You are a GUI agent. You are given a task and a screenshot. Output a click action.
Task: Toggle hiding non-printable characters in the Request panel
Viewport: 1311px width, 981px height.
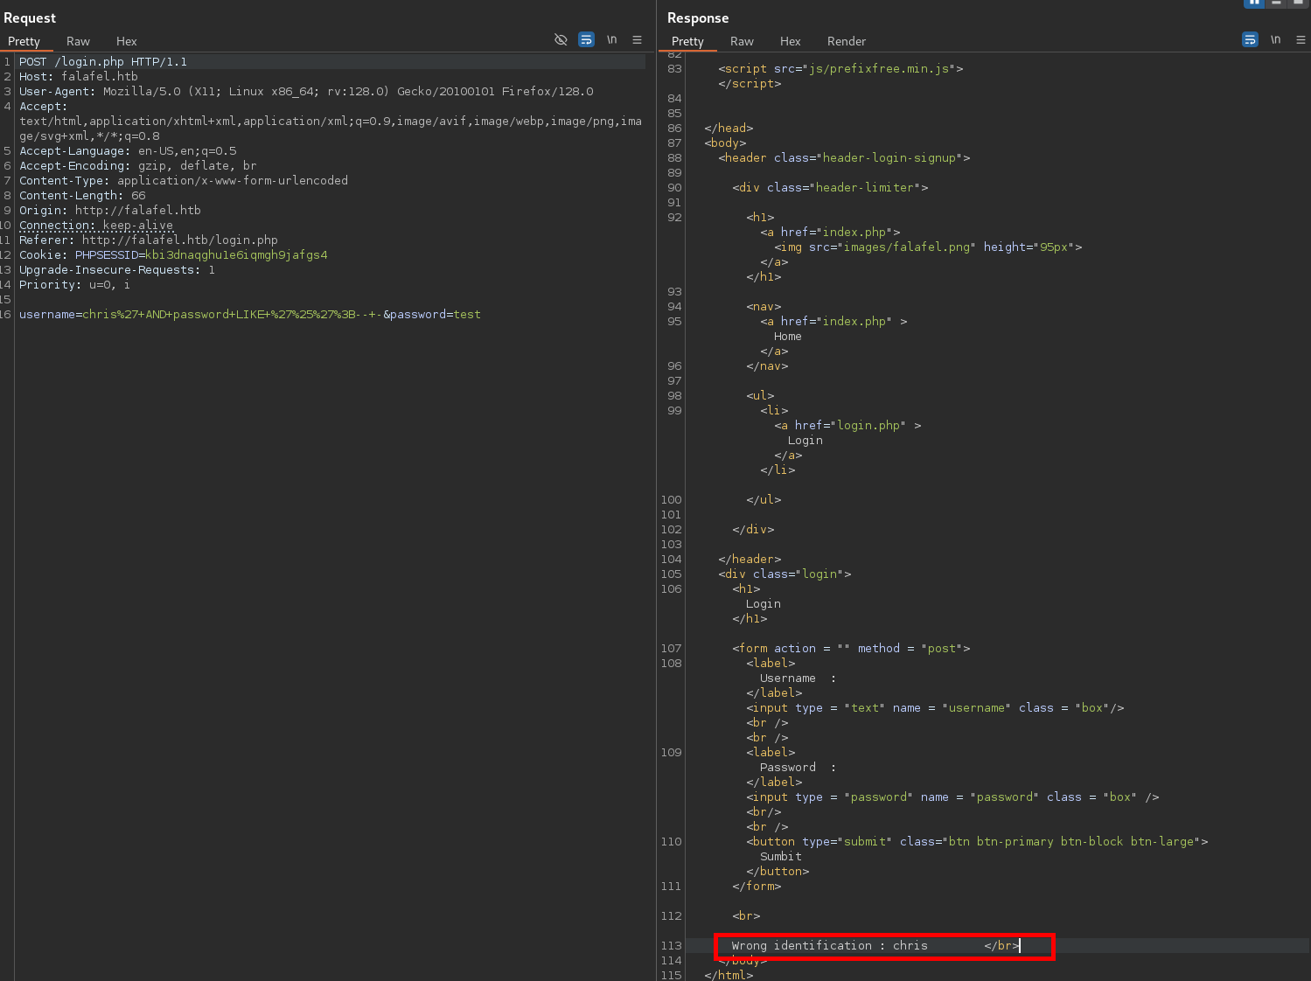pos(561,40)
